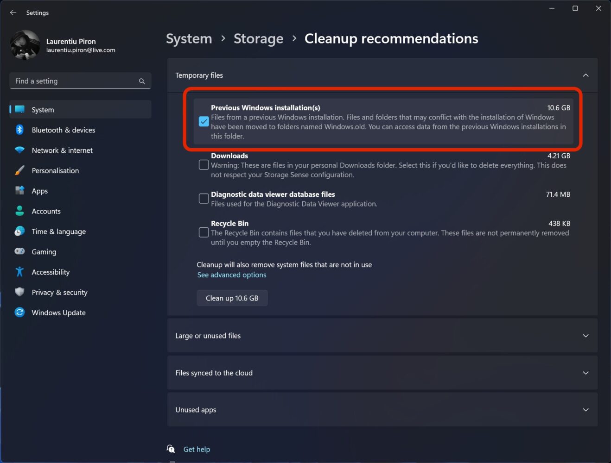This screenshot has width=611, height=463.
Task: Navigate to the Storage breadcrumb
Action: pyautogui.click(x=258, y=39)
